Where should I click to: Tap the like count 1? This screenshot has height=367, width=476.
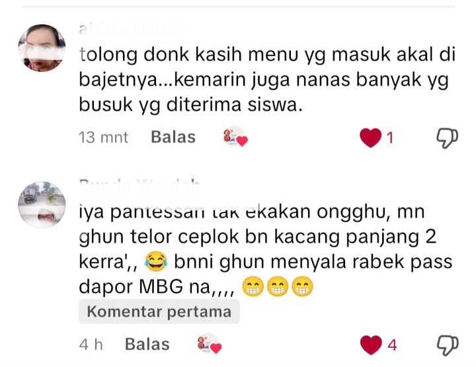pos(390,138)
